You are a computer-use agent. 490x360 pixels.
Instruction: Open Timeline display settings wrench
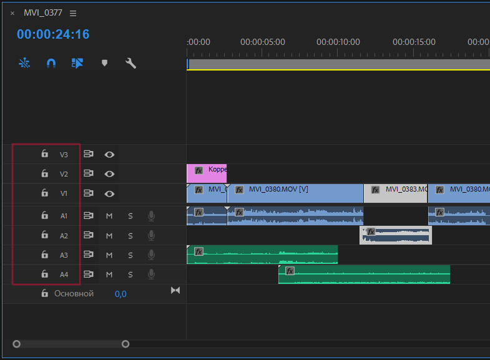tap(130, 64)
